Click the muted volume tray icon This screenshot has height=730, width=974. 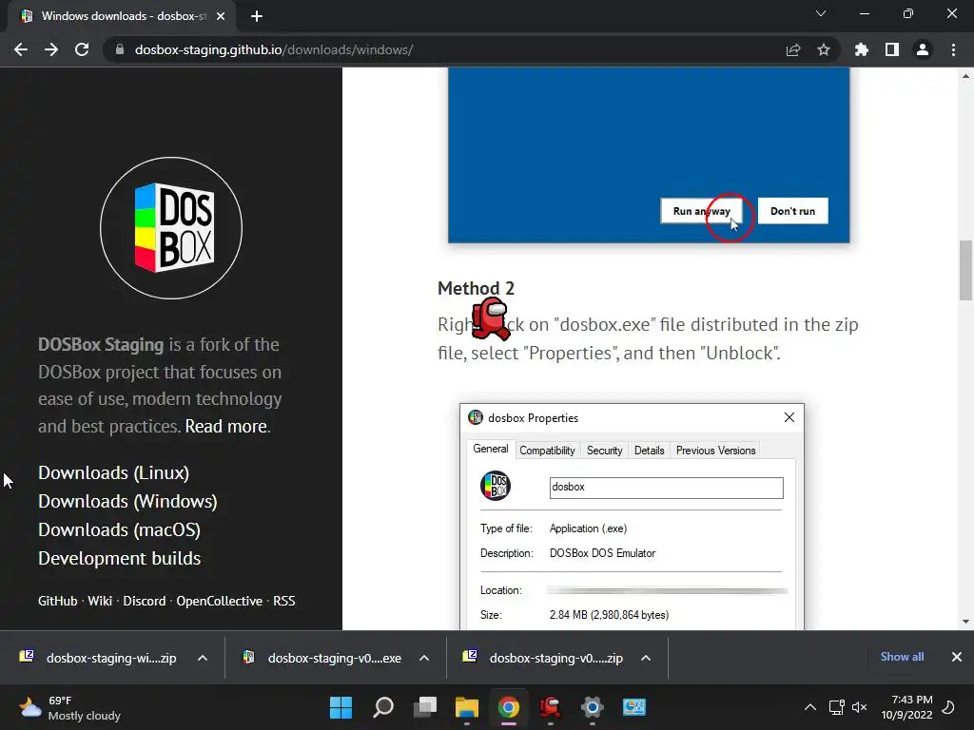point(859,707)
